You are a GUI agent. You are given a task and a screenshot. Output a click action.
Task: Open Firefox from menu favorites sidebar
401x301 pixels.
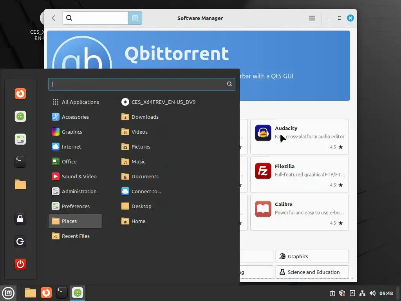point(20,94)
